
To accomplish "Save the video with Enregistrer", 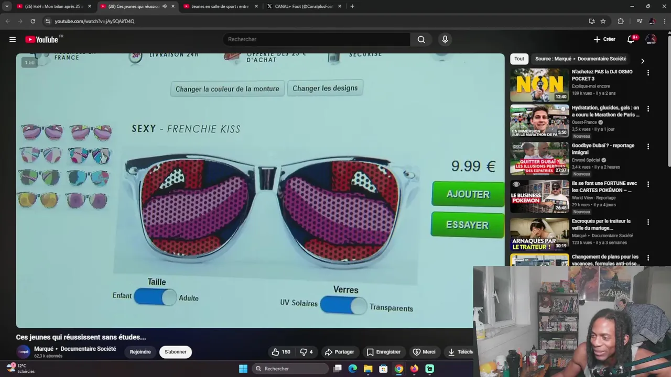I will [x=383, y=352].
